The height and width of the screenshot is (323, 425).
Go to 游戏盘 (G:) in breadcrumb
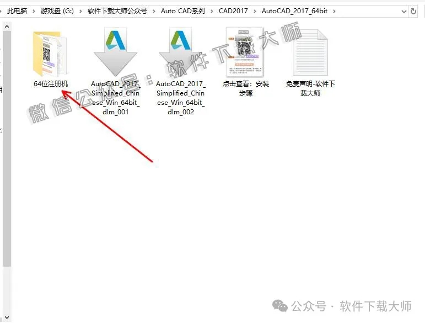[x=57, y=11]
